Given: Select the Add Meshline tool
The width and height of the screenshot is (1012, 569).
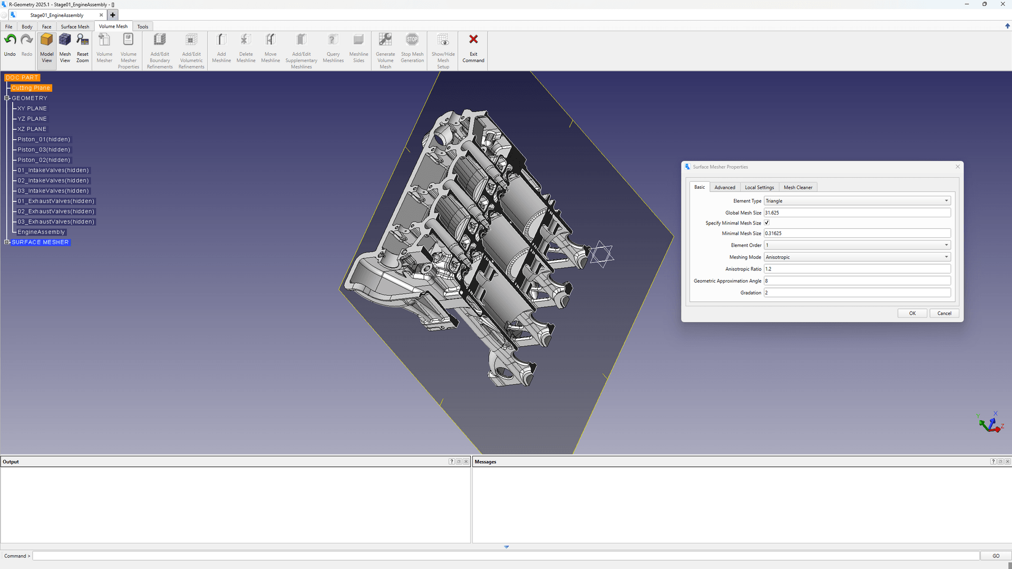Looking at the screenshot, I should pyautogui.click(x=221, y=47).
